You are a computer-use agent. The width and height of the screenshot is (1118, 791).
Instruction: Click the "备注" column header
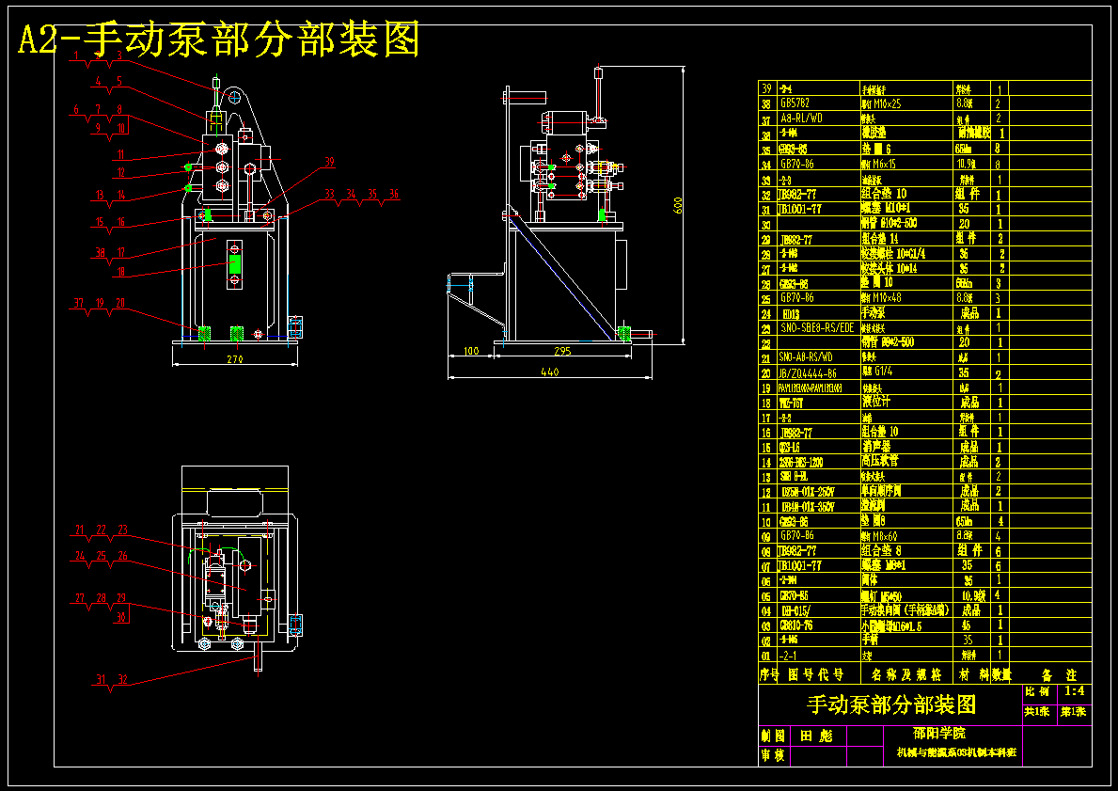click(x=1059, y=674)
